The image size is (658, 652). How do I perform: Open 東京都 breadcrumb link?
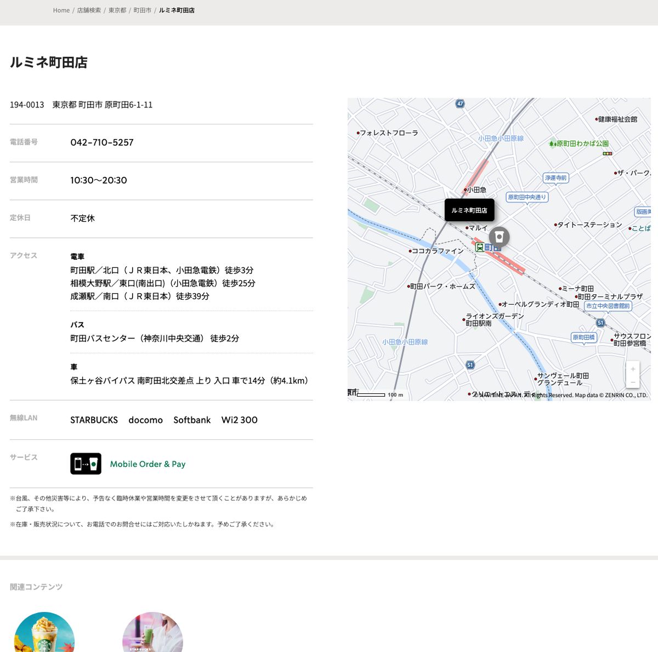click(117, 10)
